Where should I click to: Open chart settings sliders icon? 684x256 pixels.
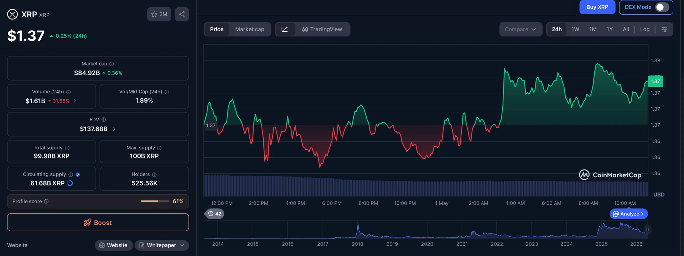coord(664,29)
